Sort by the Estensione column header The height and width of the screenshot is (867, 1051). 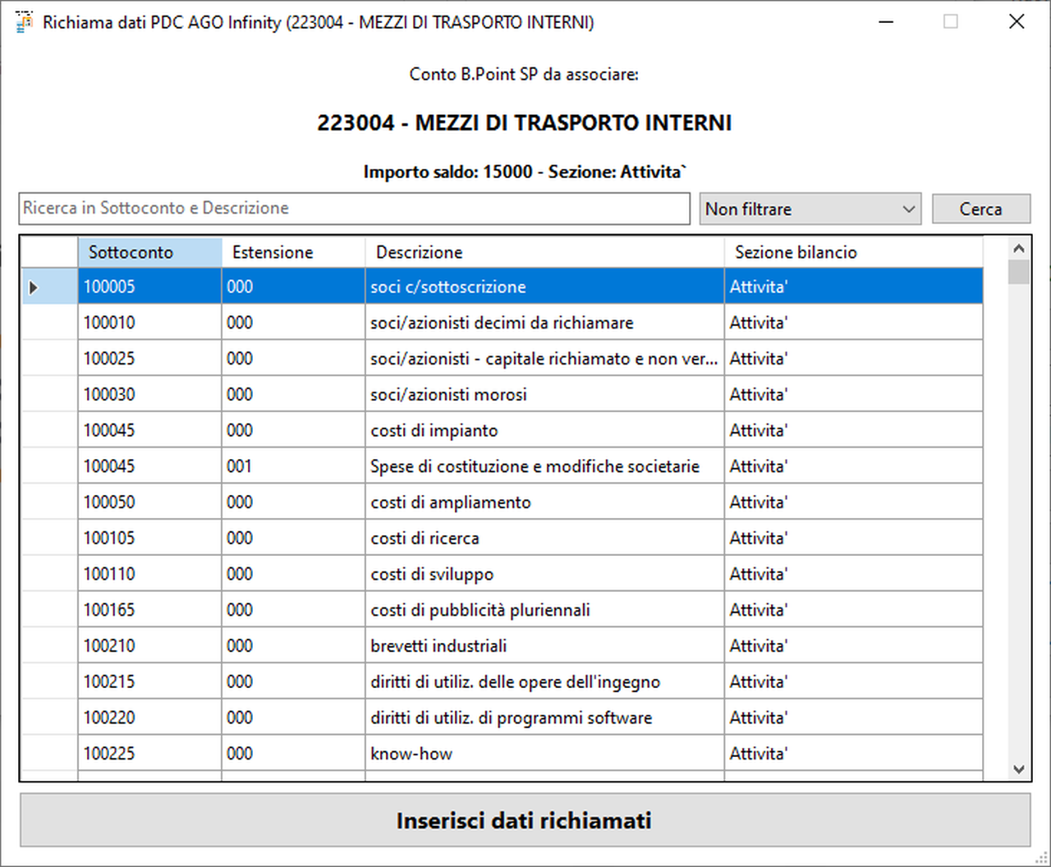[x=293, y=252]
